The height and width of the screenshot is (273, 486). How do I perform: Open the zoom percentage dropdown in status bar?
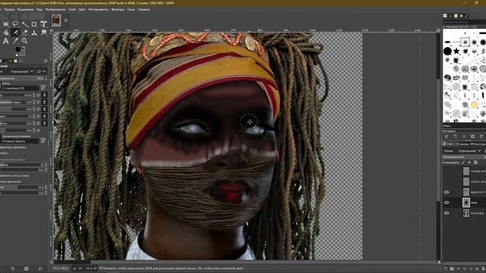pos(91,268)
